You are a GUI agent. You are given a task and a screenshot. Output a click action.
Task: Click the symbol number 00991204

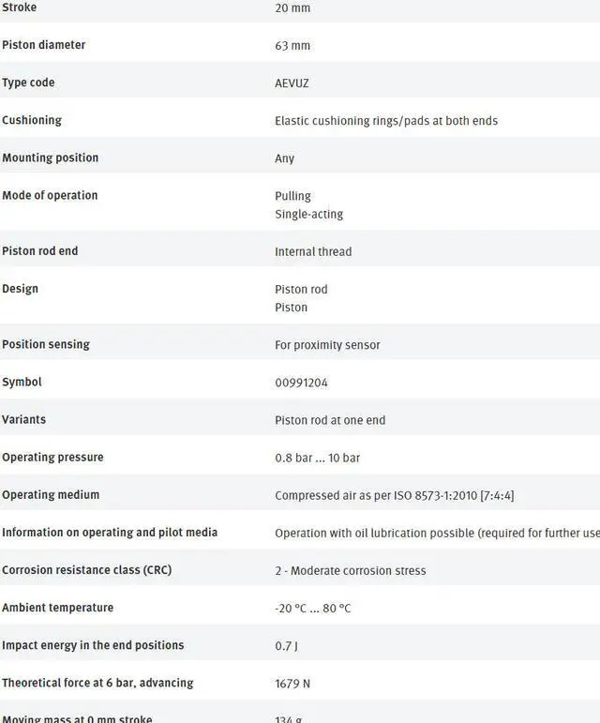301,382
